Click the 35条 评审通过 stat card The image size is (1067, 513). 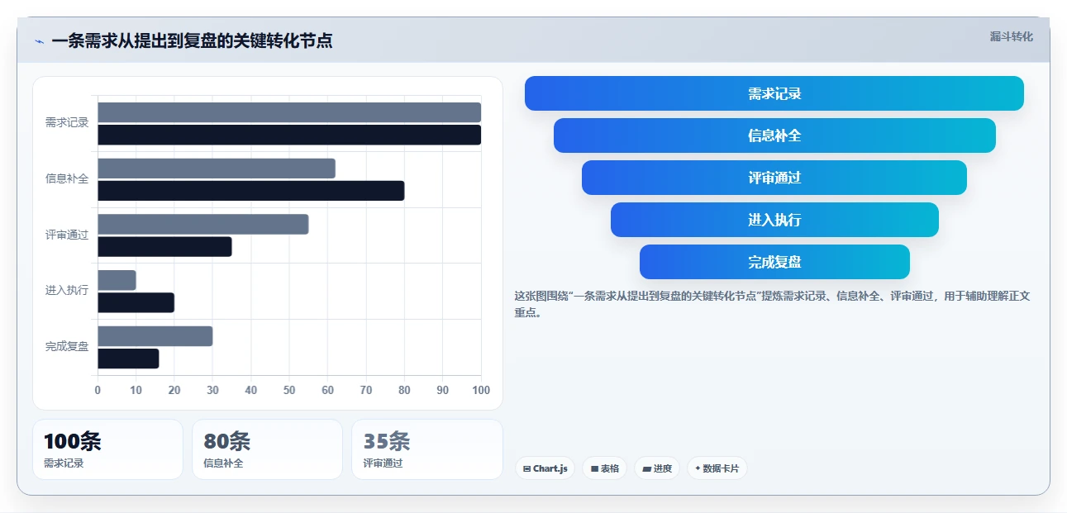(427, 449)
